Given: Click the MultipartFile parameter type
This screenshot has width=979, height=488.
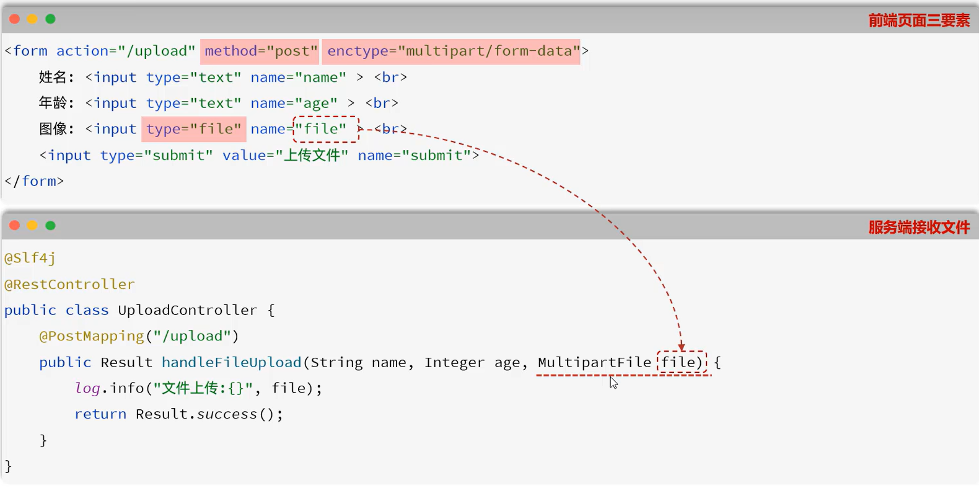Looking at the screenshot, I should 594,362.
